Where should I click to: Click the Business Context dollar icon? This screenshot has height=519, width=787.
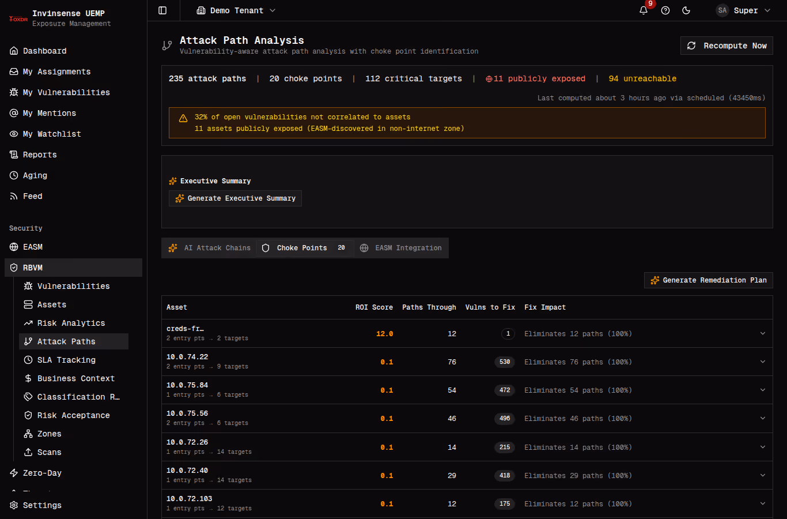coord(28,378)
